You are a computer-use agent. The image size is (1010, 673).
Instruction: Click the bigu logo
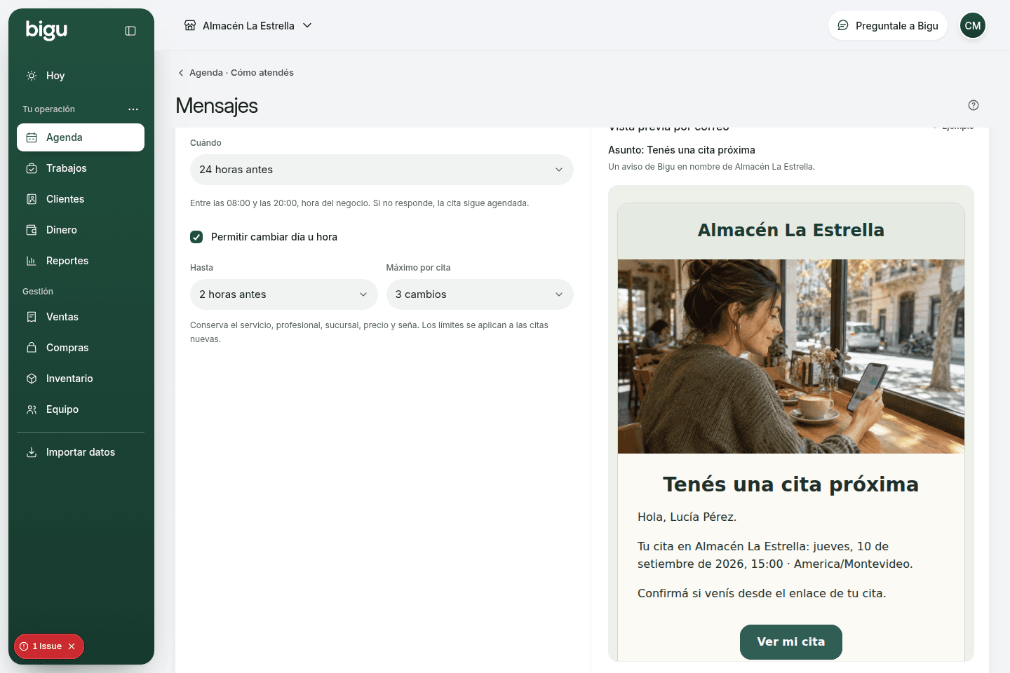(x=46, y=30)
